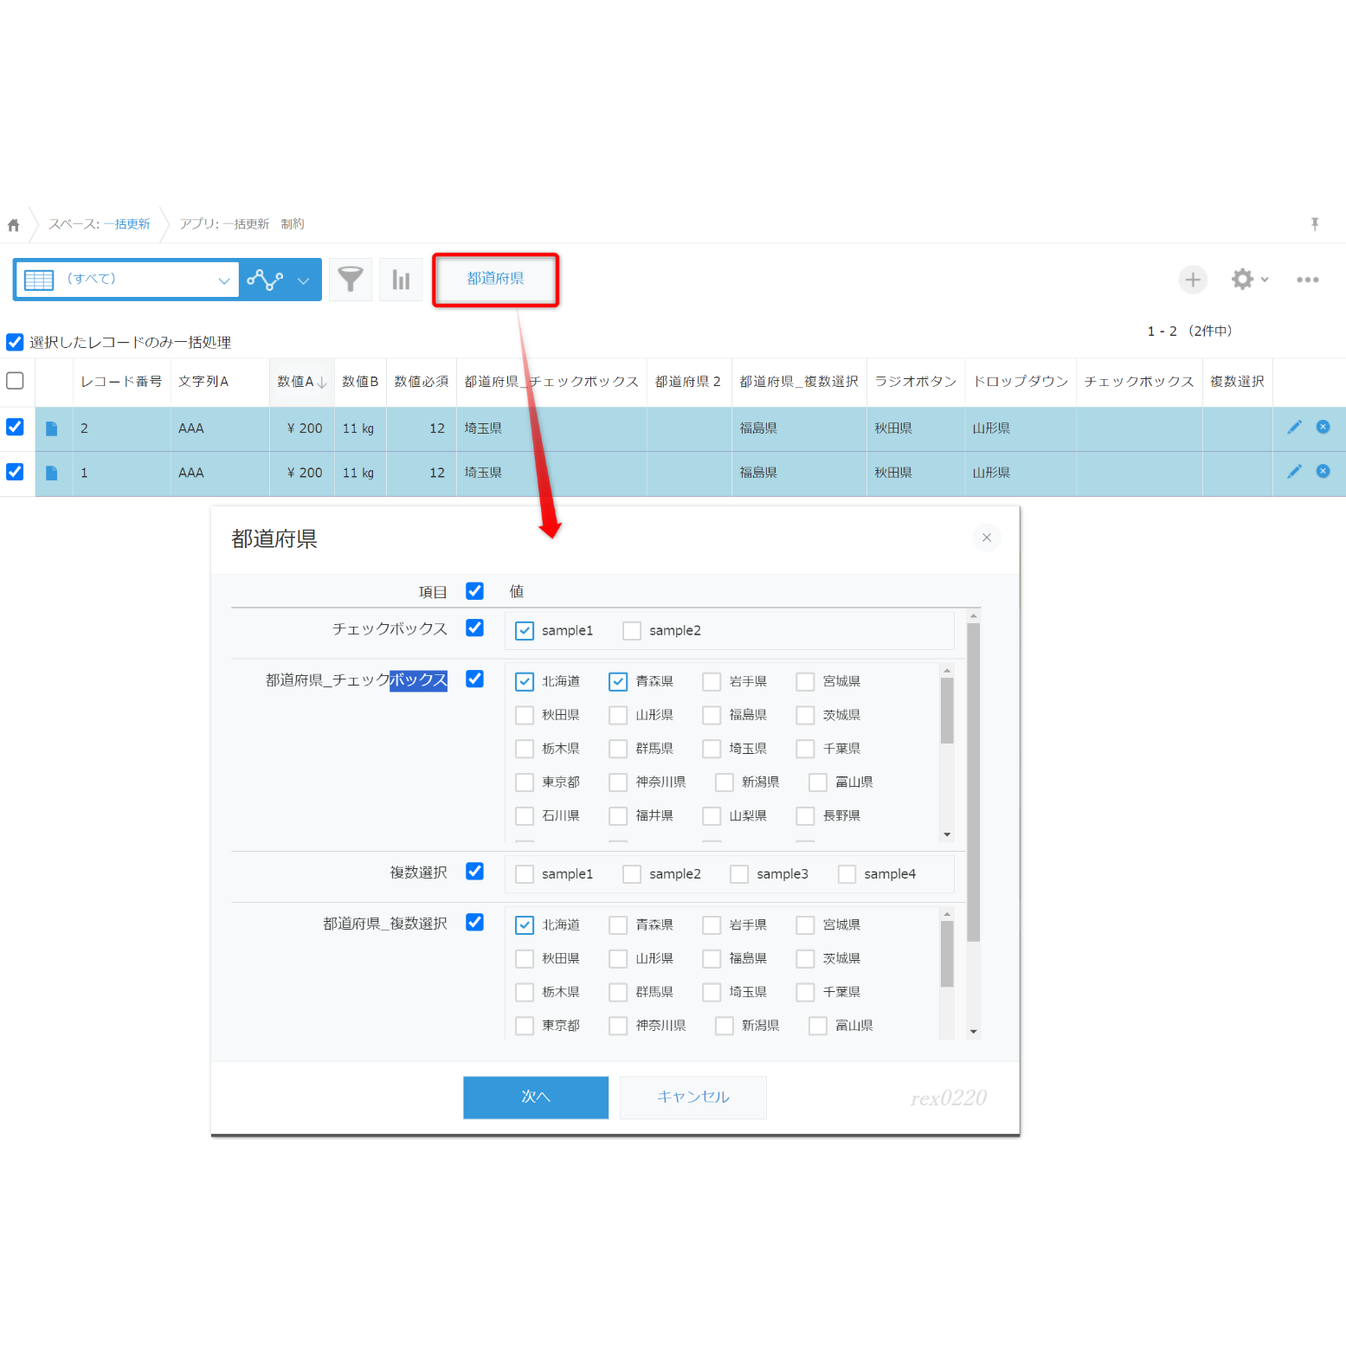The width and height of the screenshot is (1346, 1346).
Task: Go to スペース: 一括更新 breadcrumb link
Action: [x=100, y=224]
